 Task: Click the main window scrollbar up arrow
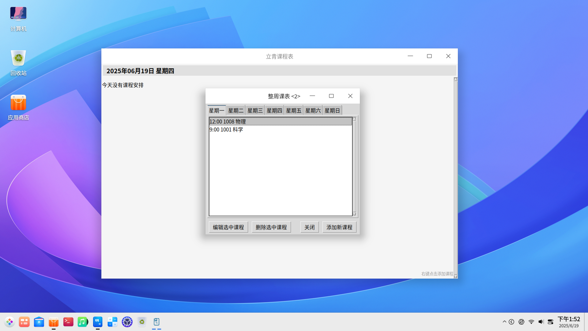[x=456, y=79]
